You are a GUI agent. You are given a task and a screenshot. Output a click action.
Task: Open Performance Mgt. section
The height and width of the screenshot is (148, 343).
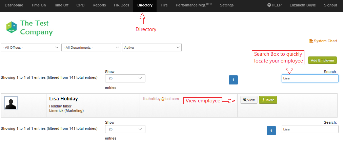194,5
